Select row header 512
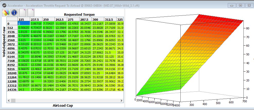This screenshot has height=110, width=254. point(12,28)
